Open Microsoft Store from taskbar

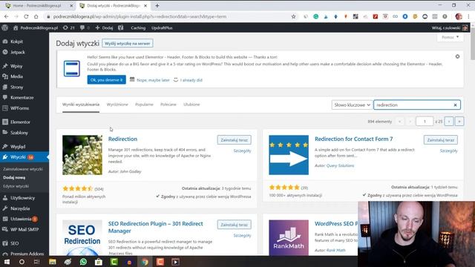point(99,262)
